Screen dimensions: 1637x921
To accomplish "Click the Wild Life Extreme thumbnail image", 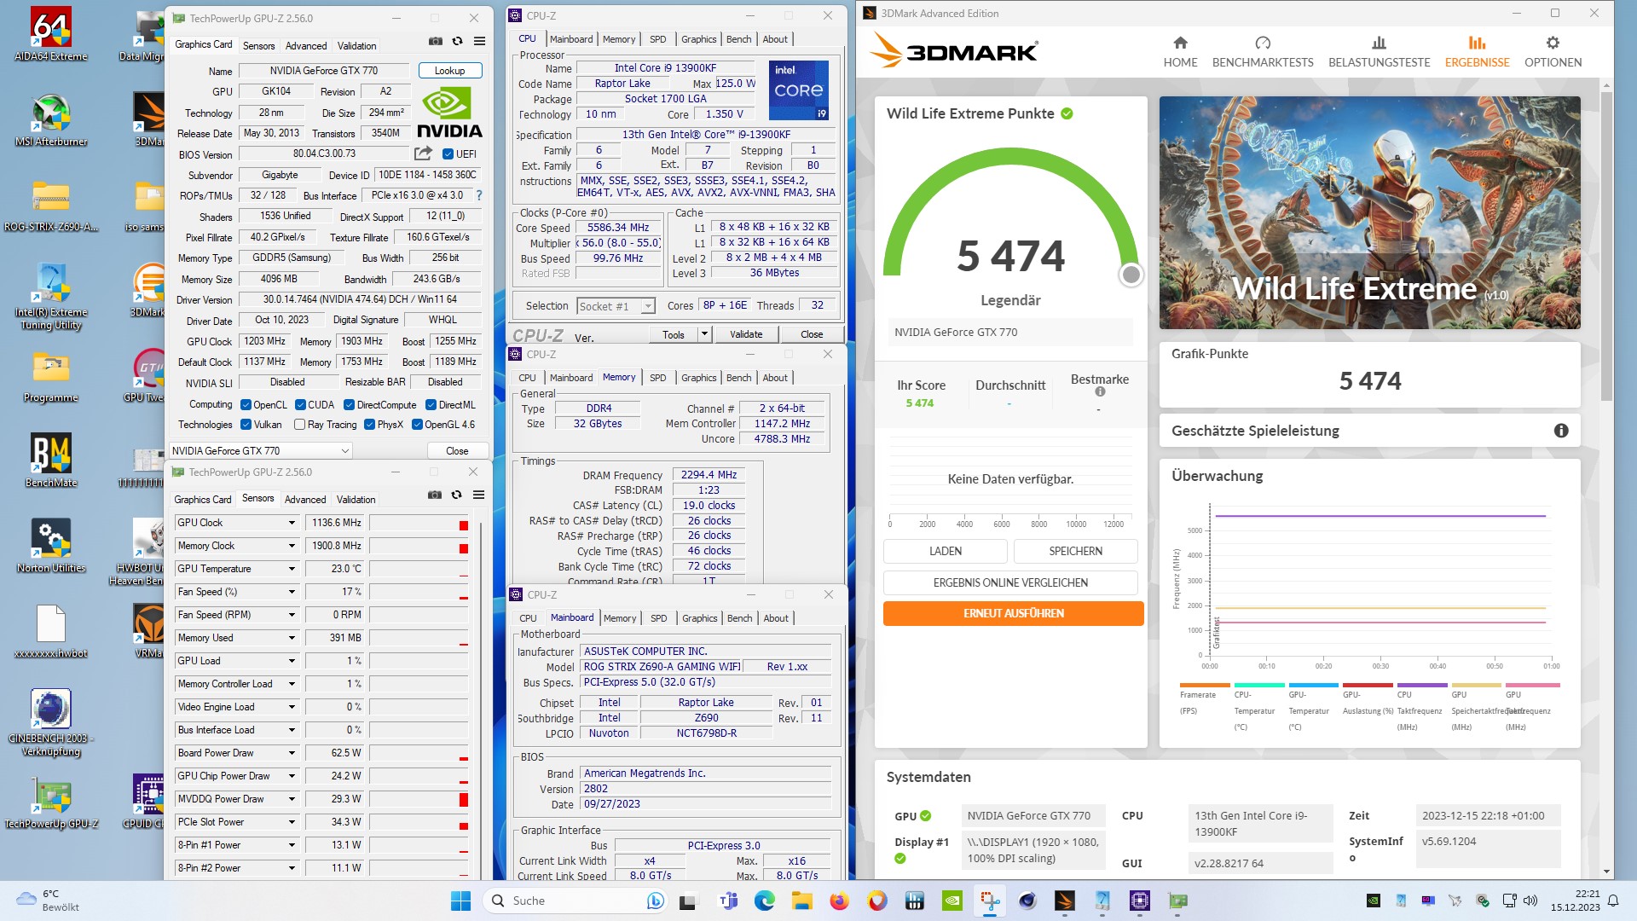I will tap(1369, 212).
